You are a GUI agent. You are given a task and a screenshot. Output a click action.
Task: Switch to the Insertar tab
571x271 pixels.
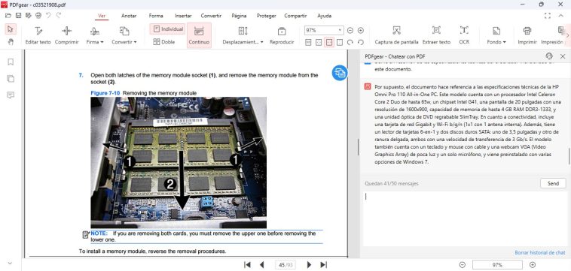tap(183, 16)
